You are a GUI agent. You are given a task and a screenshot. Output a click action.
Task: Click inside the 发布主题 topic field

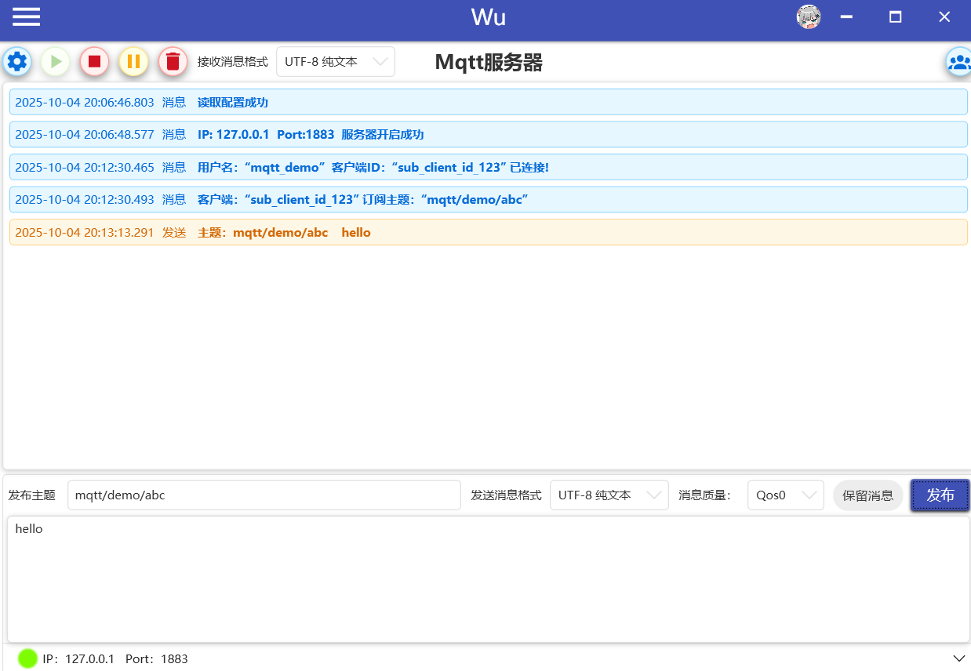tap(264, 495)
